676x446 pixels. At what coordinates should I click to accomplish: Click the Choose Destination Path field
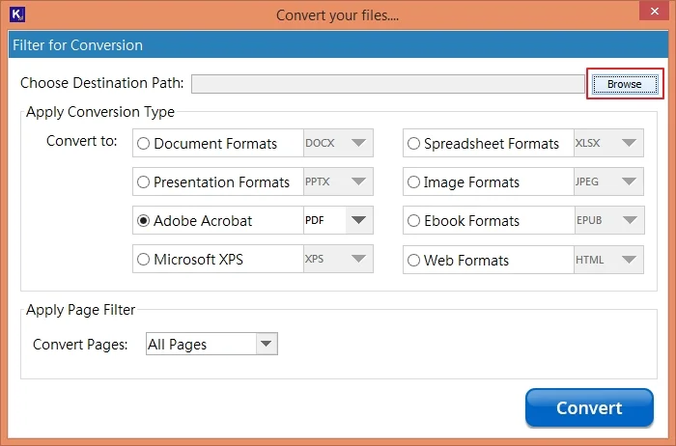pos(388,84)
